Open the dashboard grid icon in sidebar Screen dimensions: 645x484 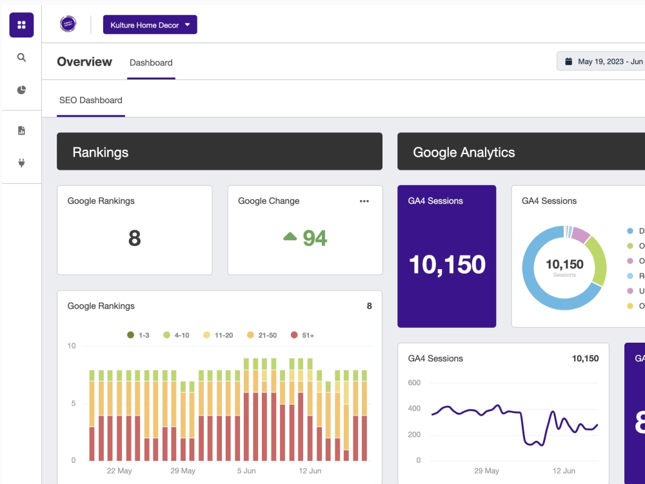click(21, 25)
